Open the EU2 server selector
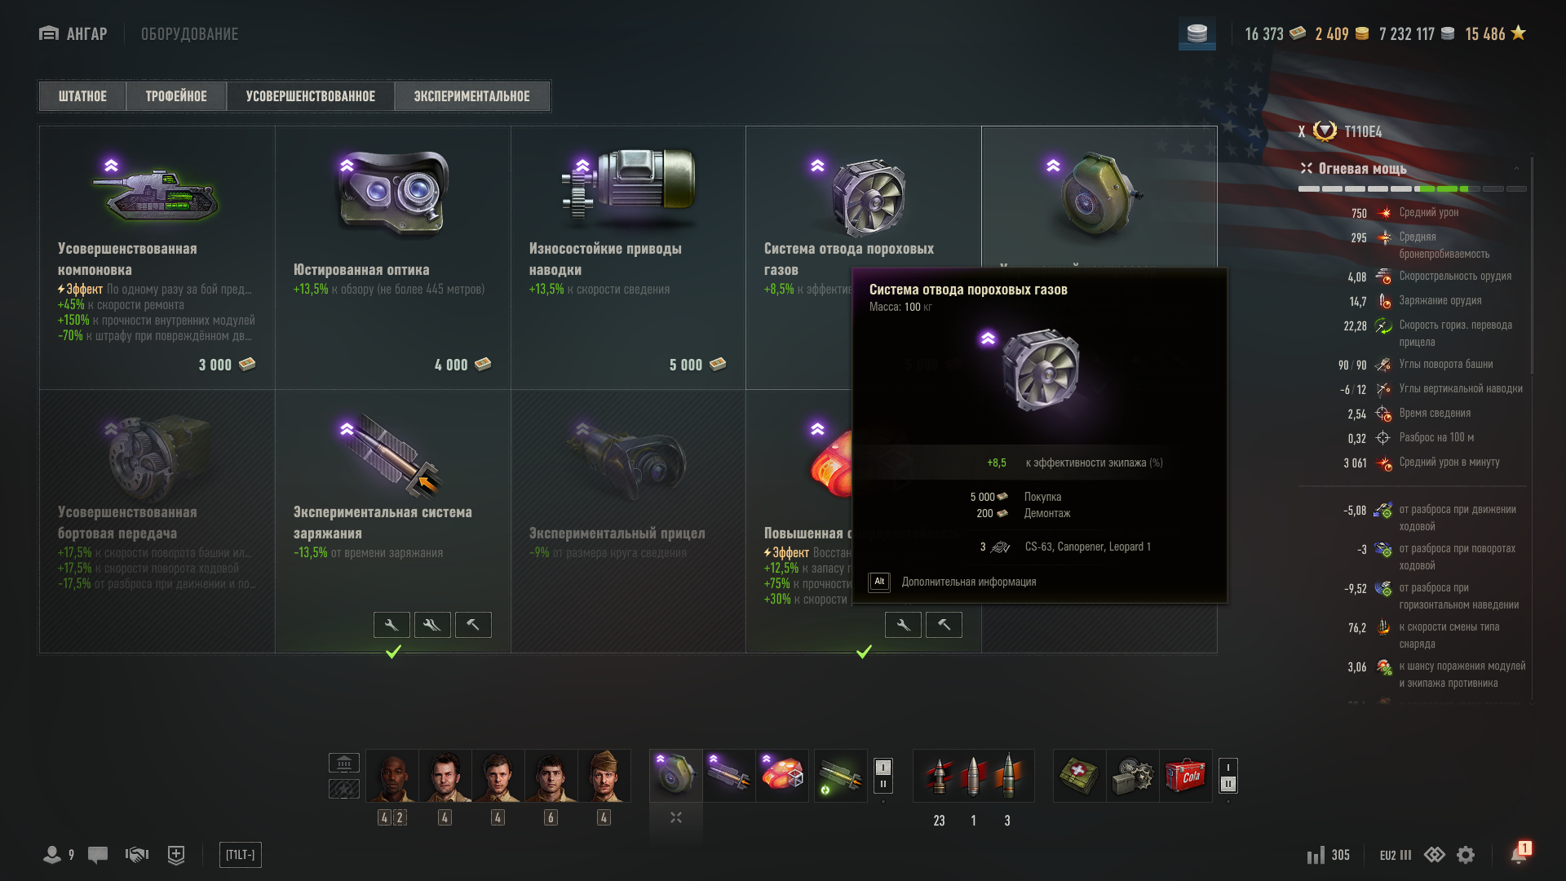The image size is (1566, 881). click(x=1396, y=855)
